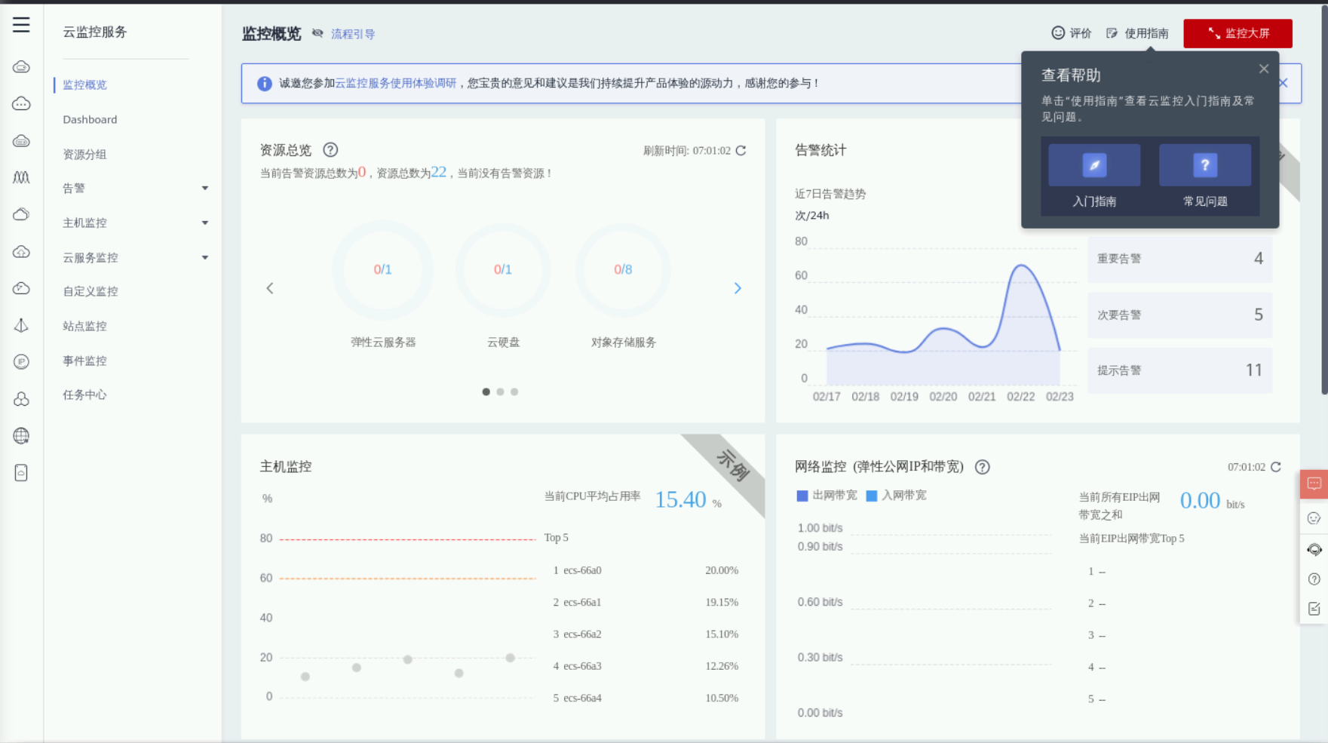1328x743 pixels.
Task: Click the smiley feedback icon on right edge
Action: pyautogui.click(x=1314, y=518)
